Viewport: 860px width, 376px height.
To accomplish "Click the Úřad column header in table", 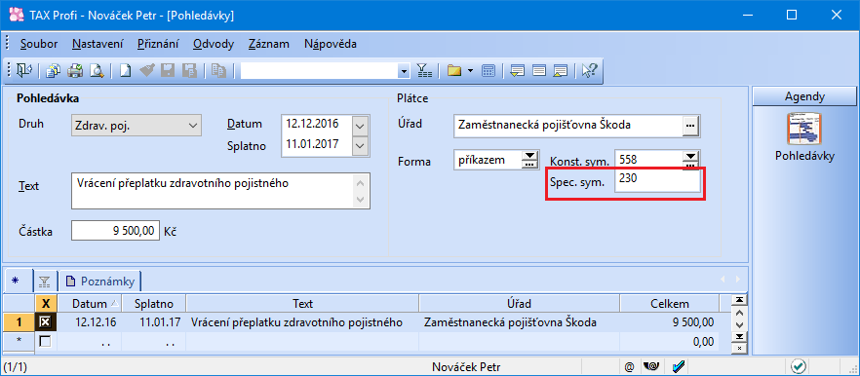I will click(x=520, y=304).
